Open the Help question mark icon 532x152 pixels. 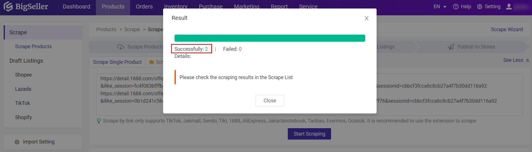pyautogui.click(x=456, y=7)
